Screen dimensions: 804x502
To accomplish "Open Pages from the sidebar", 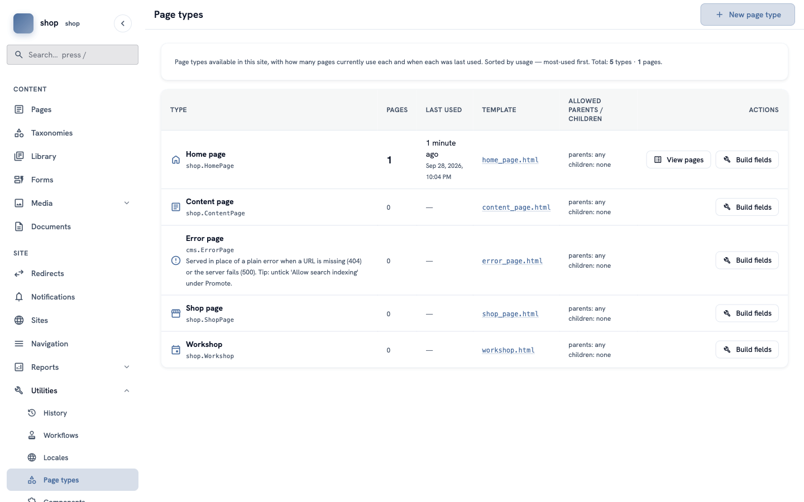I will point(73,109).
